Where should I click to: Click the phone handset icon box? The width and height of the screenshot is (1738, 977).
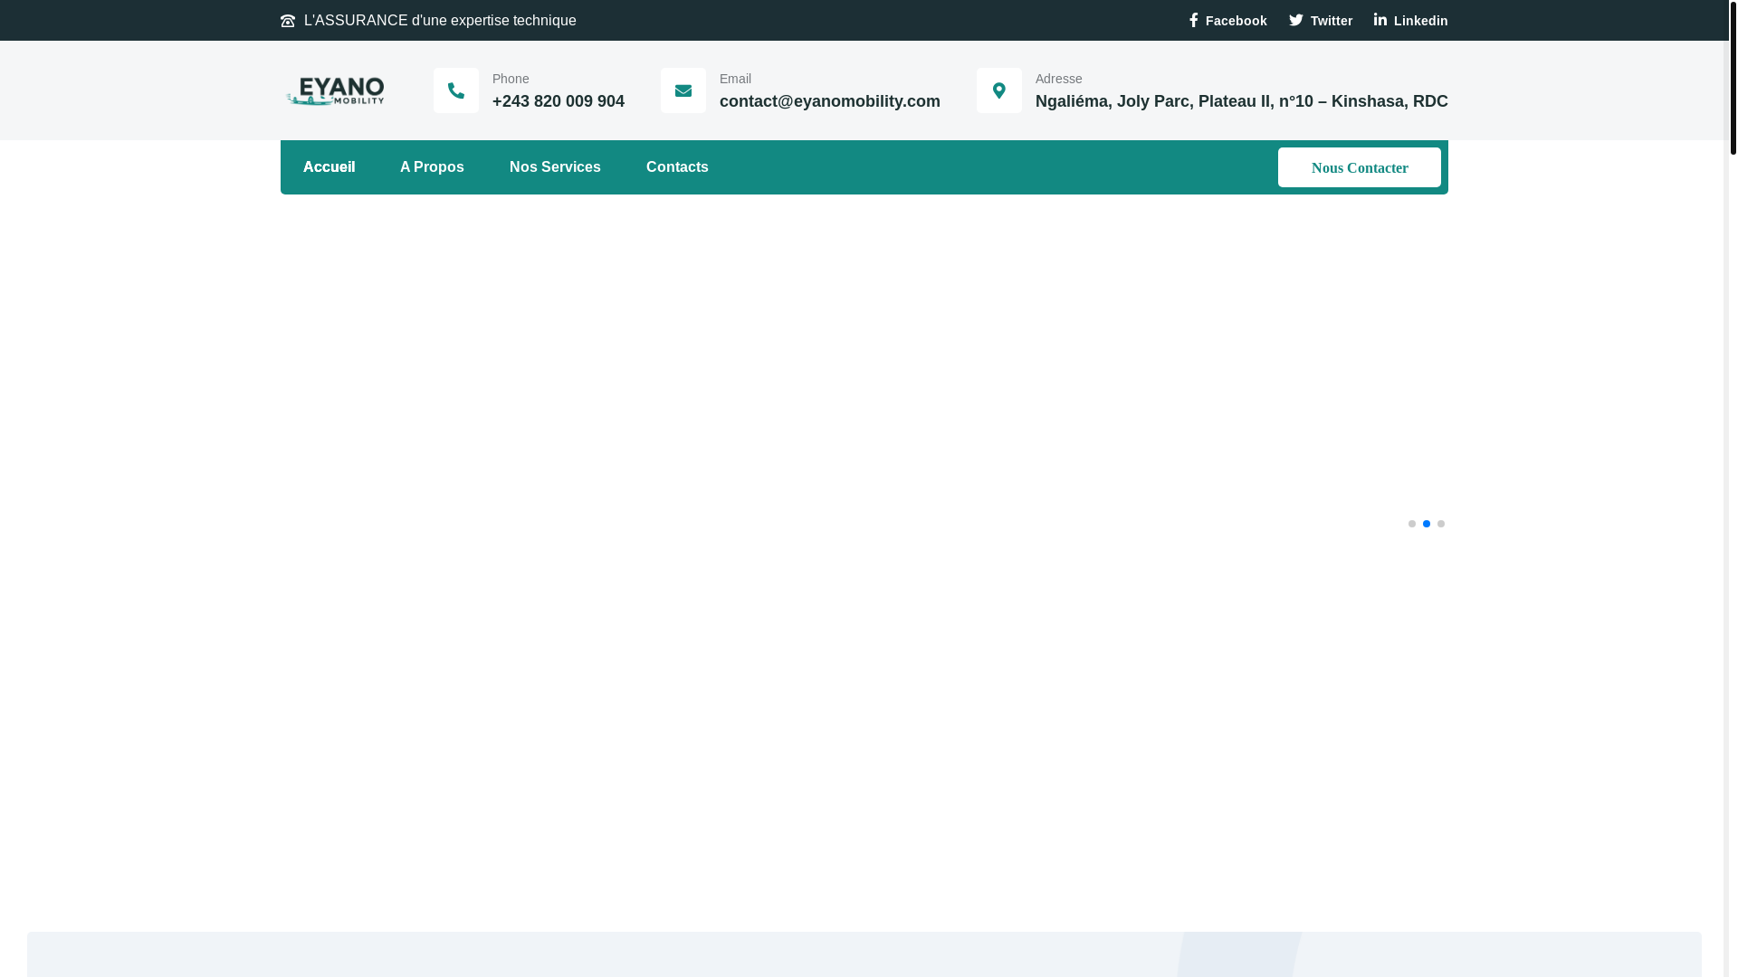456,90
